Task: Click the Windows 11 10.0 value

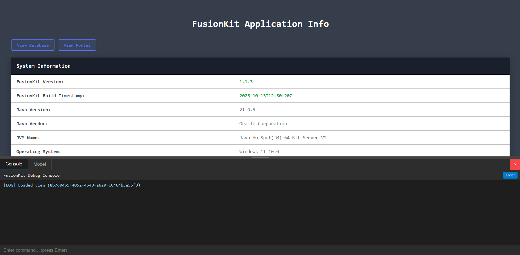Action: tap(259, 152)
